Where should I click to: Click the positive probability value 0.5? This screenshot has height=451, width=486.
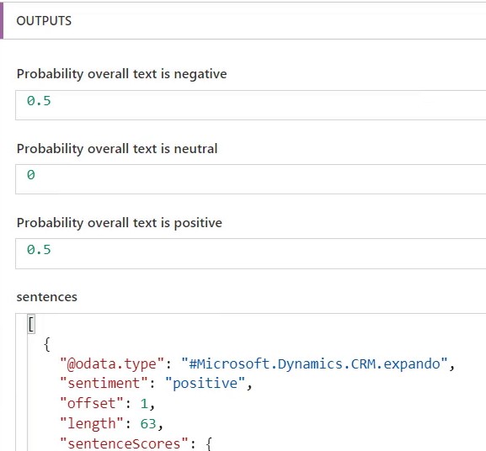click(39, 250)
